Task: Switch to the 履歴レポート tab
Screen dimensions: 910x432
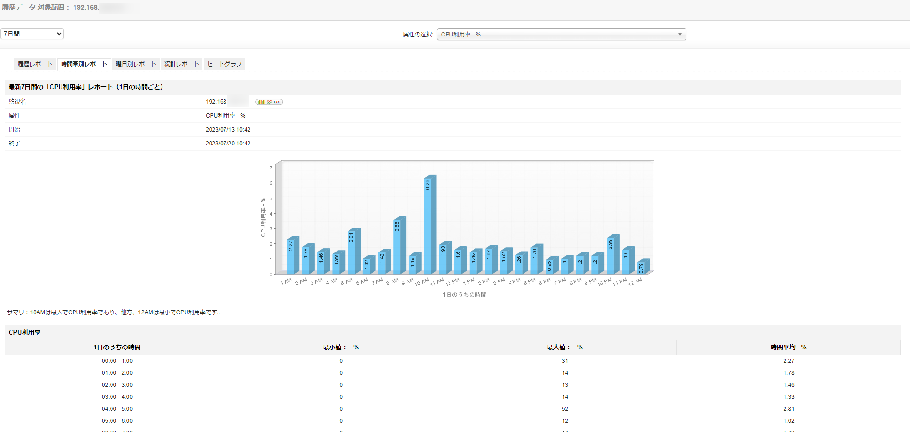Action: 35,64
